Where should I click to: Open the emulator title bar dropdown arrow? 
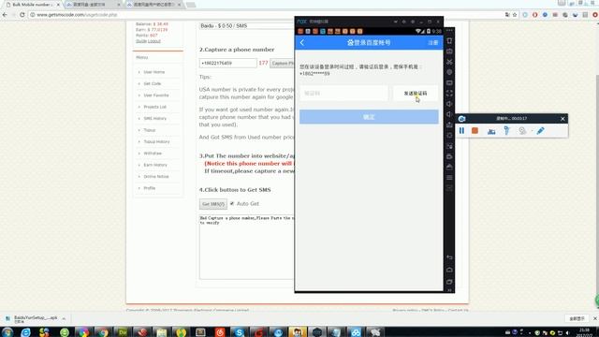click(x=396, y=22)
